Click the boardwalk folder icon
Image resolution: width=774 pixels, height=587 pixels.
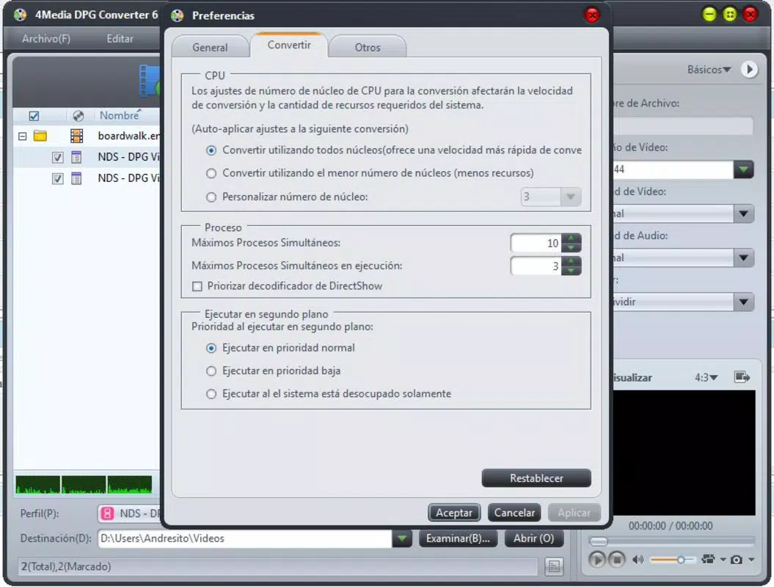[40, 136]
